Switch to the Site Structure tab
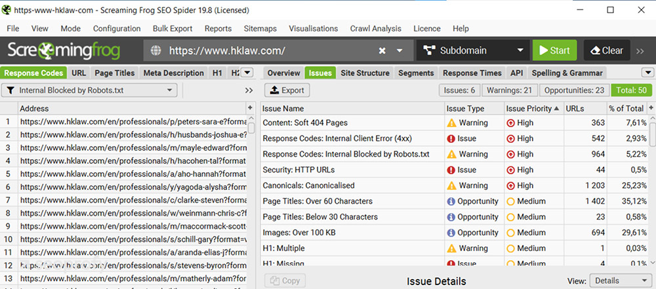 (365, 73)
